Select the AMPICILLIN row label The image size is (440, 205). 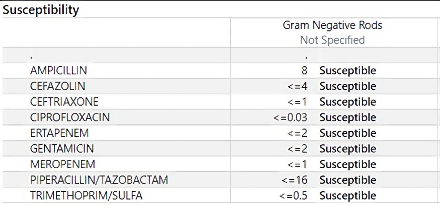coord(58,71)
